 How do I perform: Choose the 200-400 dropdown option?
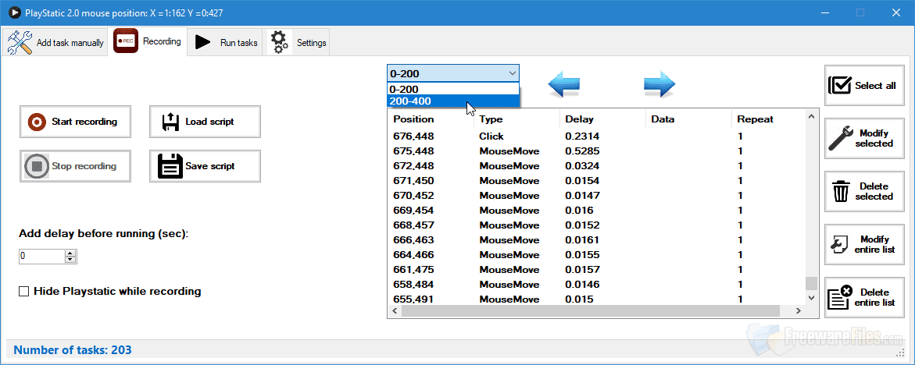pyautogui.click(x=453, y=101)
